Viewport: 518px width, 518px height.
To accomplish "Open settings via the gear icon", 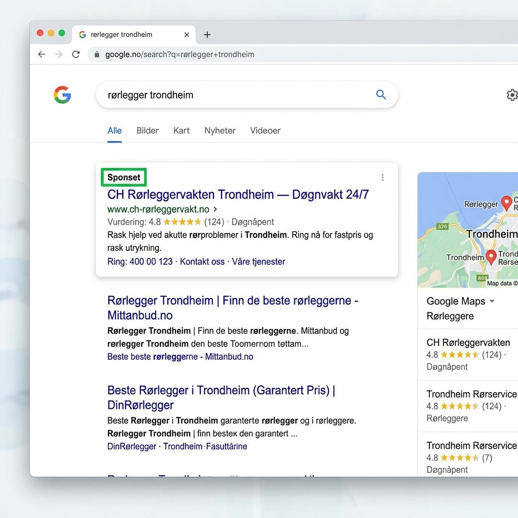I will [x=512, y=95].
